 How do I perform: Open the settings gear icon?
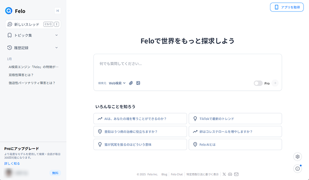point(297,157)
